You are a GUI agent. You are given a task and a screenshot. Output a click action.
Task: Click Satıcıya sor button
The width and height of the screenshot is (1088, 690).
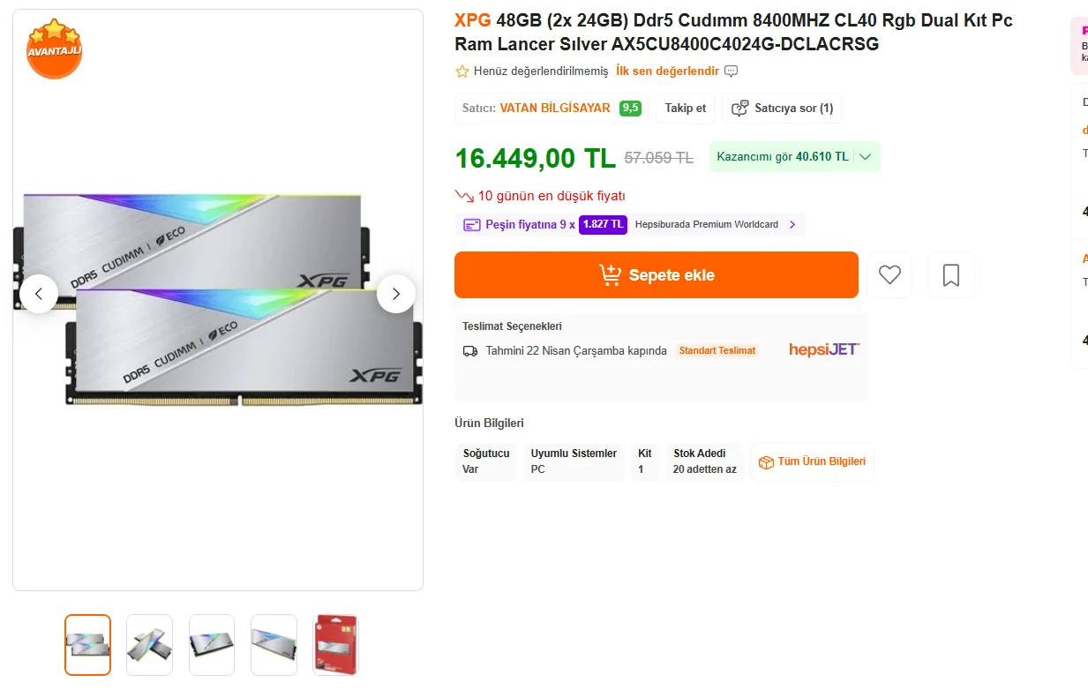tap(782, 109)
